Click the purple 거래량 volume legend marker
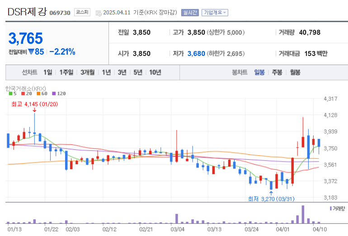The width and height of the screenshot is (348, 236). click(x=331, y=208)
